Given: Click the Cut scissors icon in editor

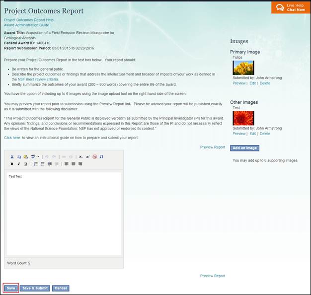Looking at the screenshot, I should pos(12,156).
